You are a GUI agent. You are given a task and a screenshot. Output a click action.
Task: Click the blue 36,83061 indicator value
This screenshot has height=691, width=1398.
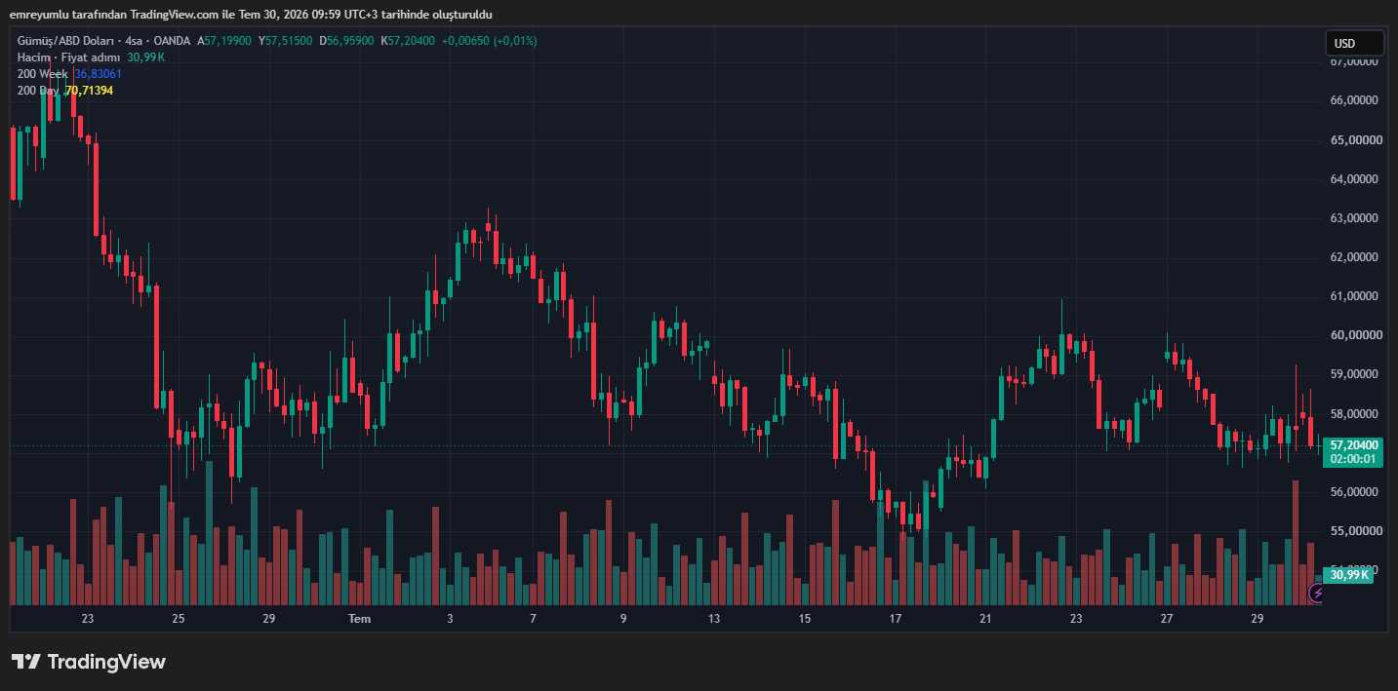(98, 74)
